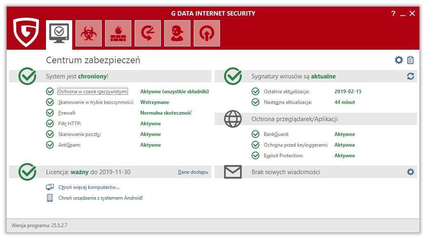Open the autostart manager power-arrow tab
The width and height of the screenshot is (426, 239).
pyautogui.click(x=207, y=33)
